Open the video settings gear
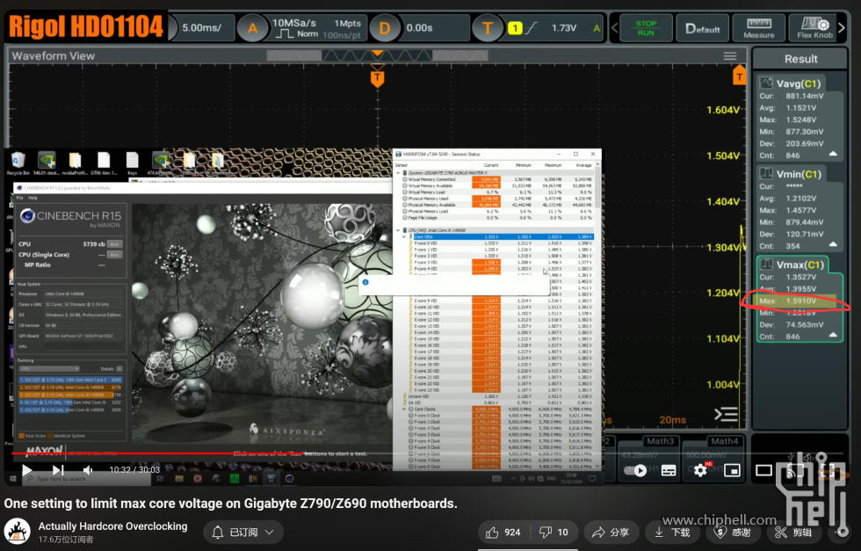The image size is (861, 551). pos(700,470)
